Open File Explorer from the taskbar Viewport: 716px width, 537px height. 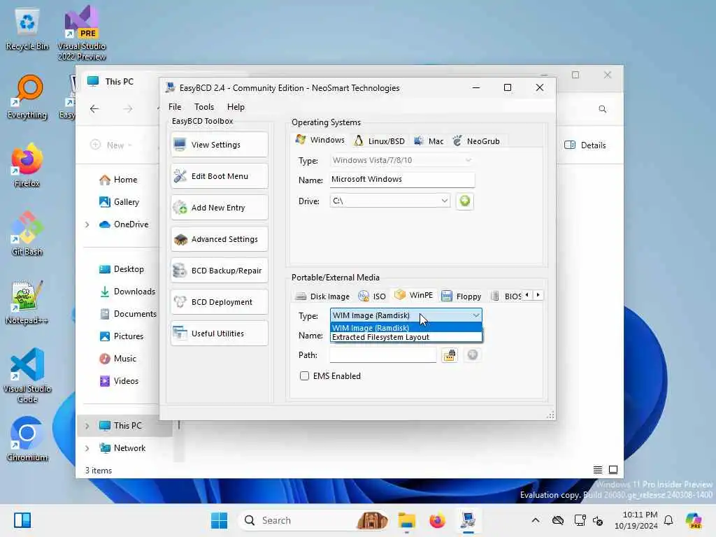click(x=406, y=520)
